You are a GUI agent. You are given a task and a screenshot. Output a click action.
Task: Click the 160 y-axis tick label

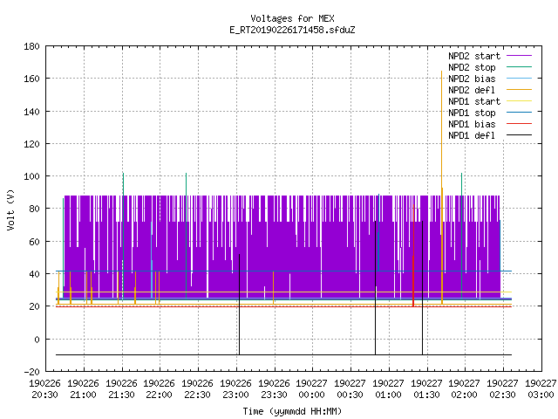31,79
